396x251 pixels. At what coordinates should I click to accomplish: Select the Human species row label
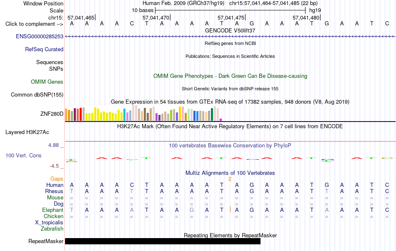pyautogui.click(x=55, y=185)
